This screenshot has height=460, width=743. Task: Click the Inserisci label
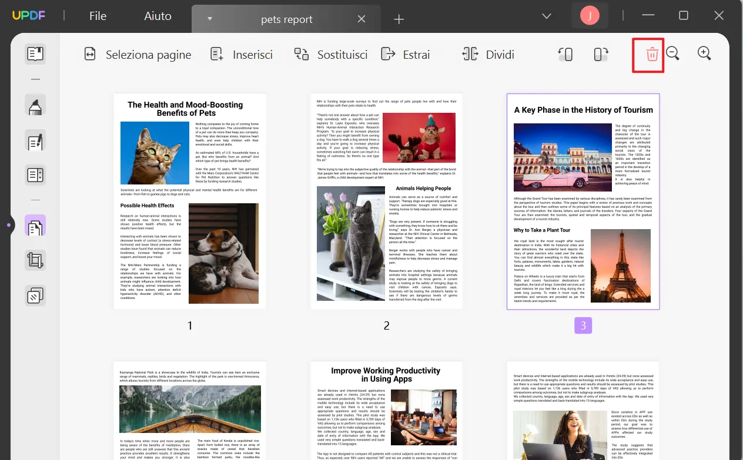coord(253,55)
